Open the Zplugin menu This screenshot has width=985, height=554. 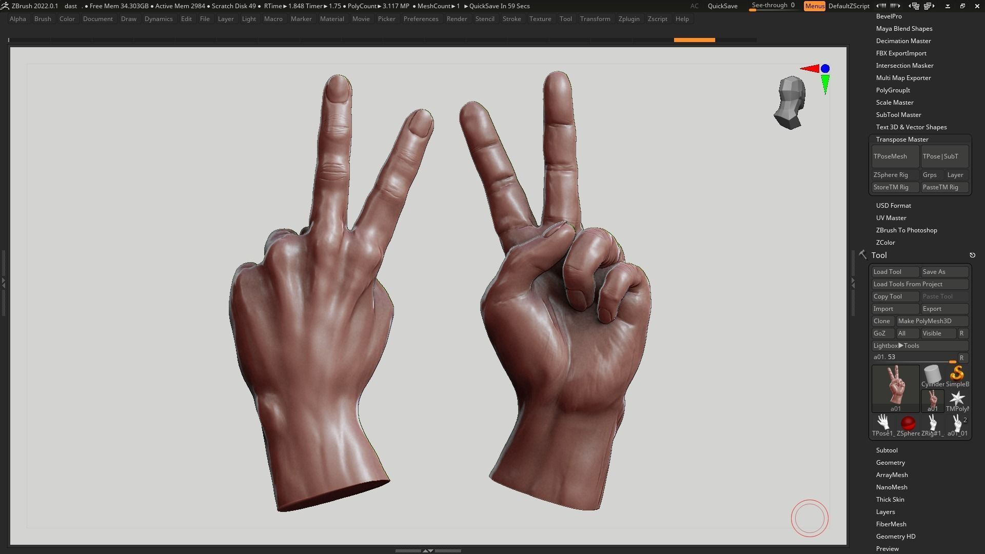pyautogui.click(x=629, y=19)
